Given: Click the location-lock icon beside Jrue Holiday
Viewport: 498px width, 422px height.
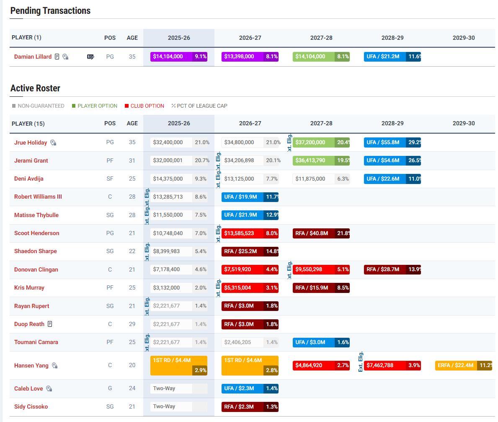Looking at the screenshot, I should pyautogui.click(x=53, y=142).
